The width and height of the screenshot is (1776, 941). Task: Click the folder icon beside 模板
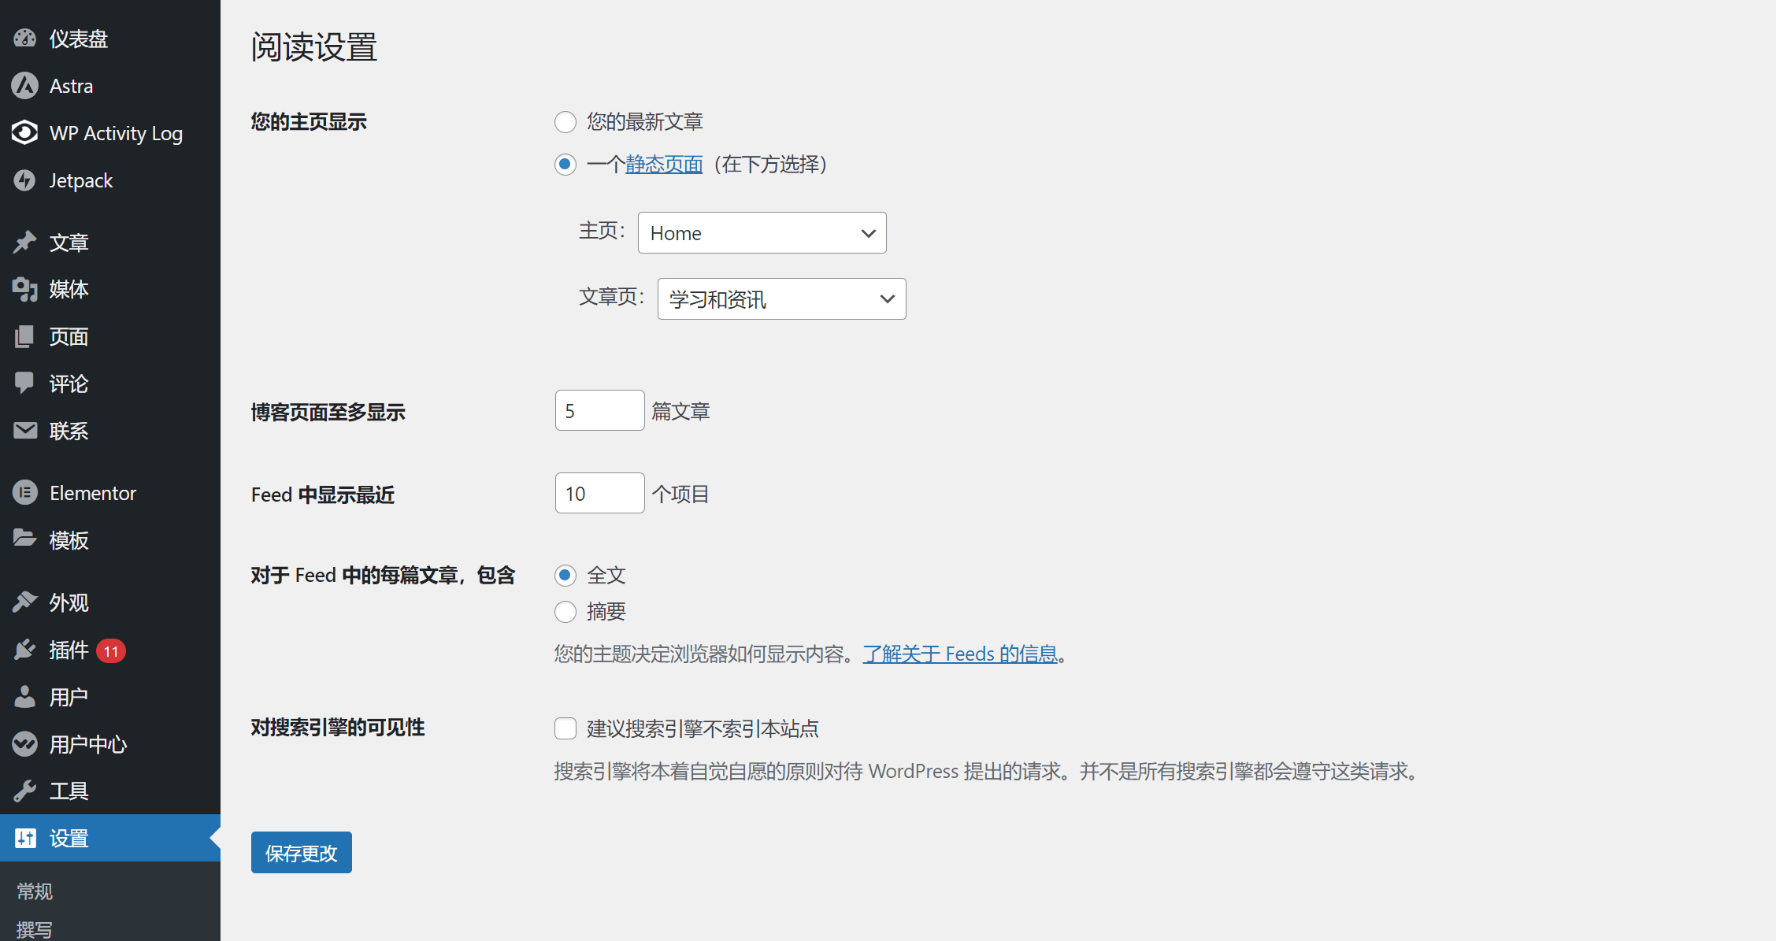25,539
